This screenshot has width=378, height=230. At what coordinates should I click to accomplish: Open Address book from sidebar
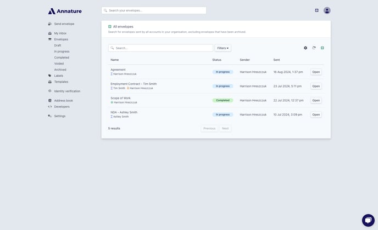click(x=63, y=100)
